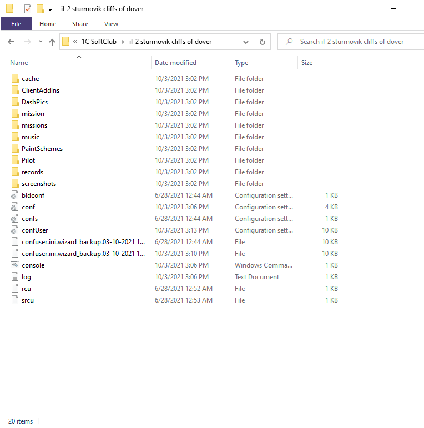
Task: Select the mission folder icon
Action: [16, 114]
